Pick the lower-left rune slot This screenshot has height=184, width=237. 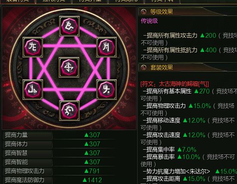(x=33, y=90)
